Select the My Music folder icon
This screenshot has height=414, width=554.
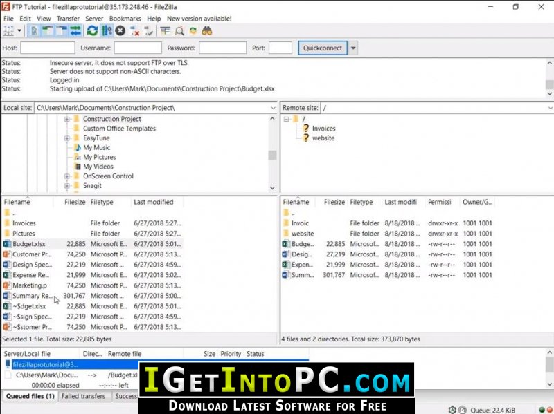(x=78, y=148)
